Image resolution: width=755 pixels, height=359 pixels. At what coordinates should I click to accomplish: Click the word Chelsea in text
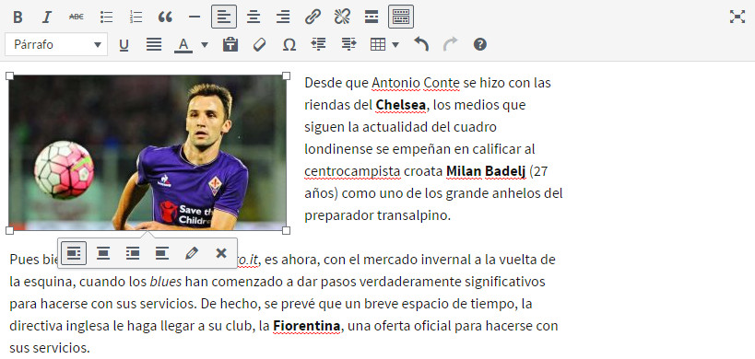pos(401,105)
